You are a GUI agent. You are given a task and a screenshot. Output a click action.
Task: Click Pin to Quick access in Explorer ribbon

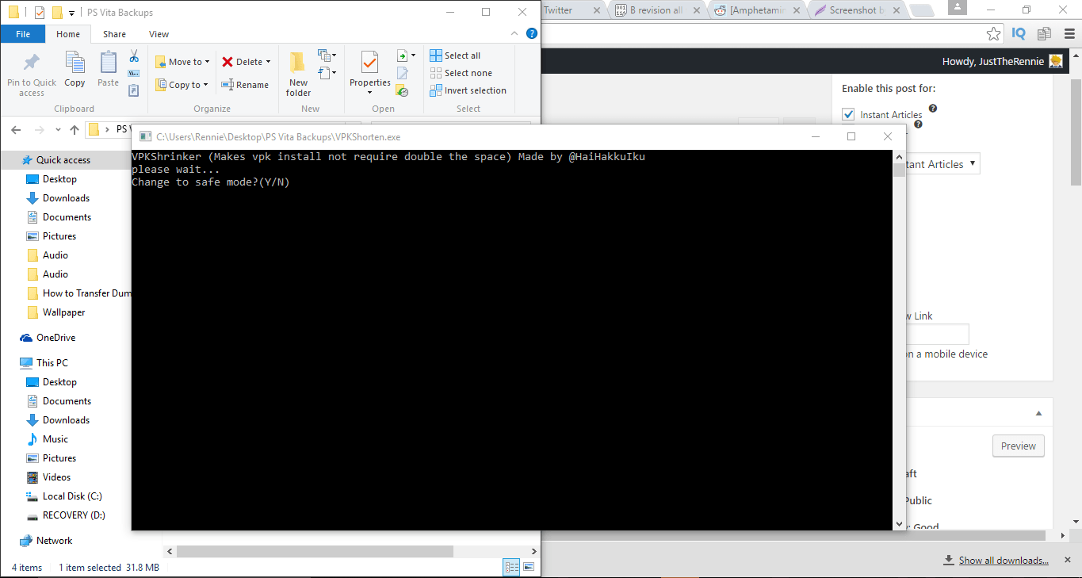pos(32,75)
